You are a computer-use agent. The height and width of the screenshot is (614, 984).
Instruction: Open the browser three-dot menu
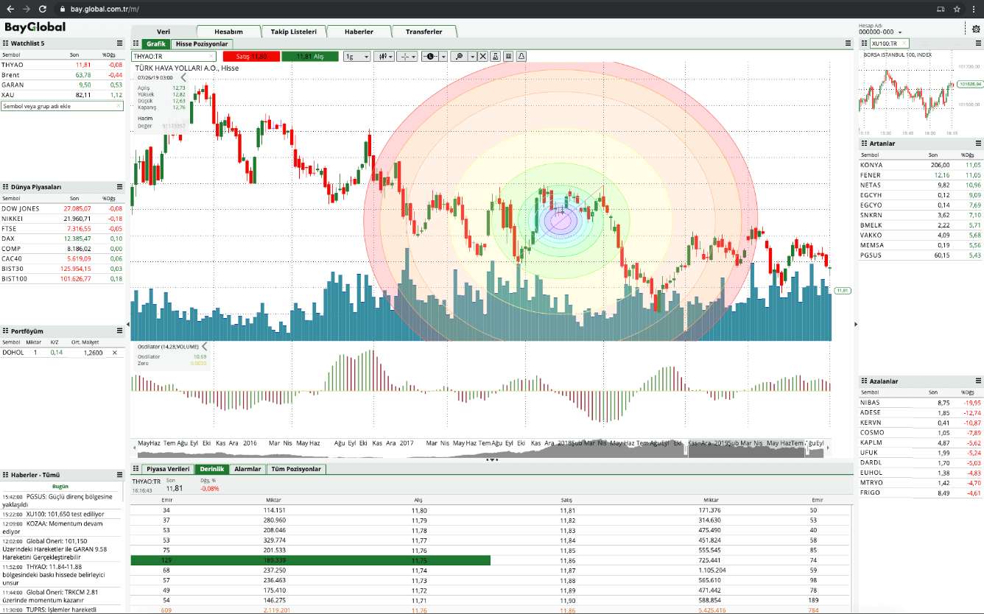[x=974, y=9]
